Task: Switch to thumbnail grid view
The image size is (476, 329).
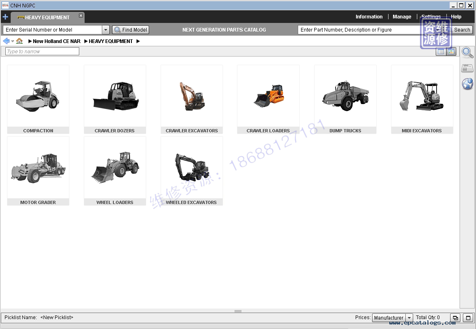Action: pyautogui.click(x=451, y=52)
